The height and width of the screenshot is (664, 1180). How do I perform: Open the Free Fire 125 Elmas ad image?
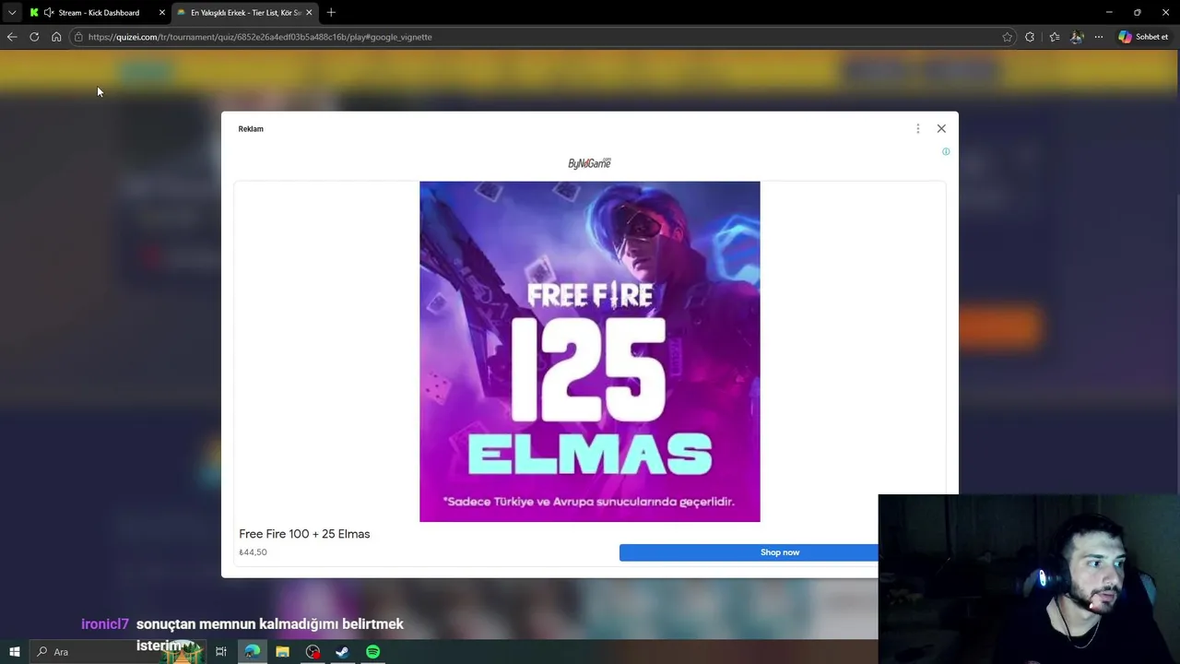(590, 351)
